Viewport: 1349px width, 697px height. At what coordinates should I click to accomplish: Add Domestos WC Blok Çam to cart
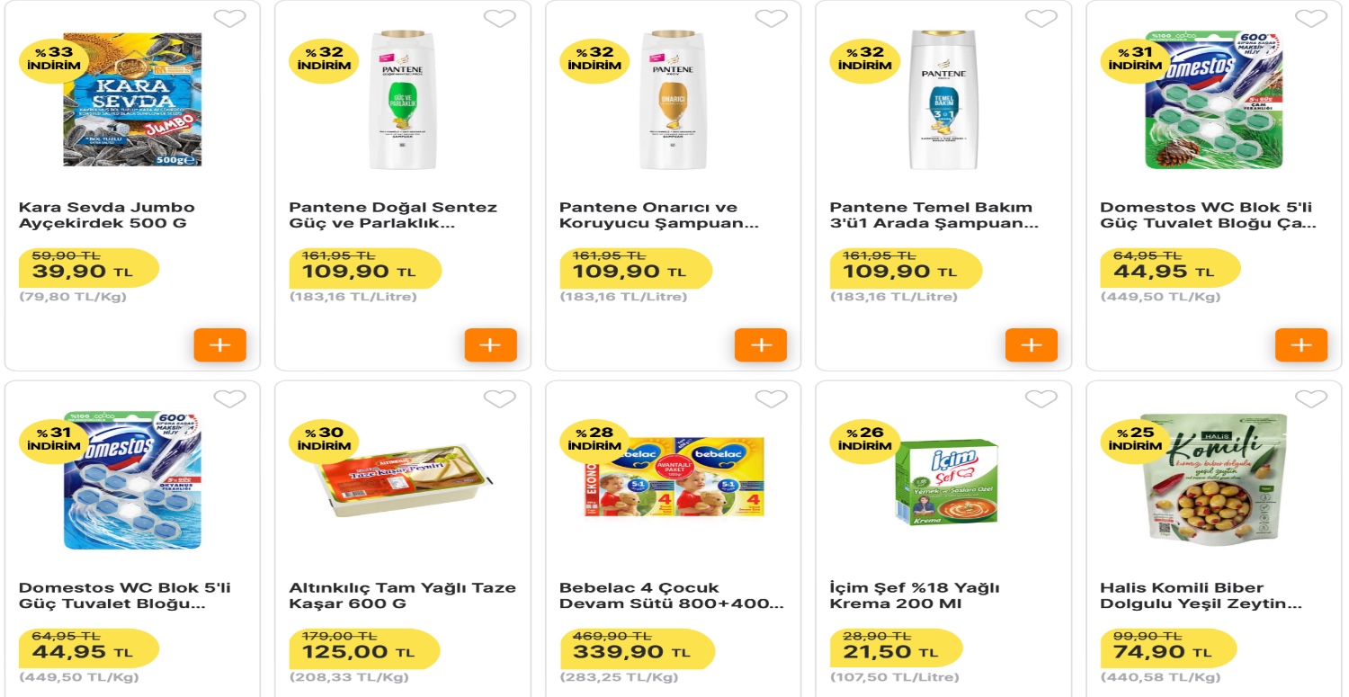point(1301,344)
